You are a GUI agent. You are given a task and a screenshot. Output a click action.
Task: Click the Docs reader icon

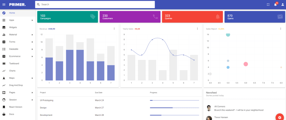click(x=4, y=114)
